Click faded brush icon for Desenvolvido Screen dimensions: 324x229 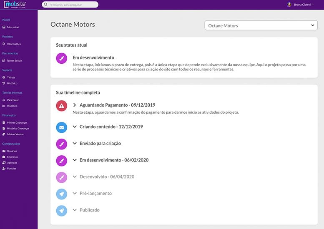(x=62, y=177)
